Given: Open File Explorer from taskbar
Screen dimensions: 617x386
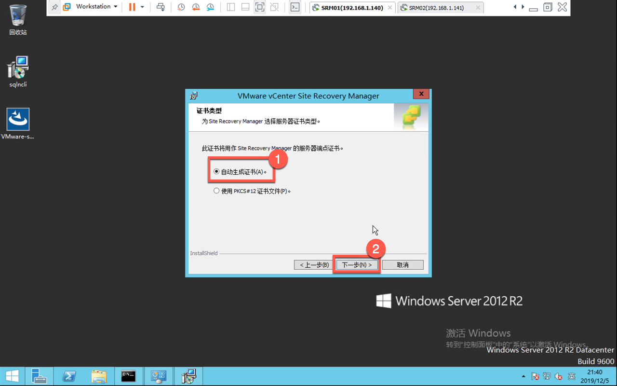Looking at the screenshot, I should 98,376.
